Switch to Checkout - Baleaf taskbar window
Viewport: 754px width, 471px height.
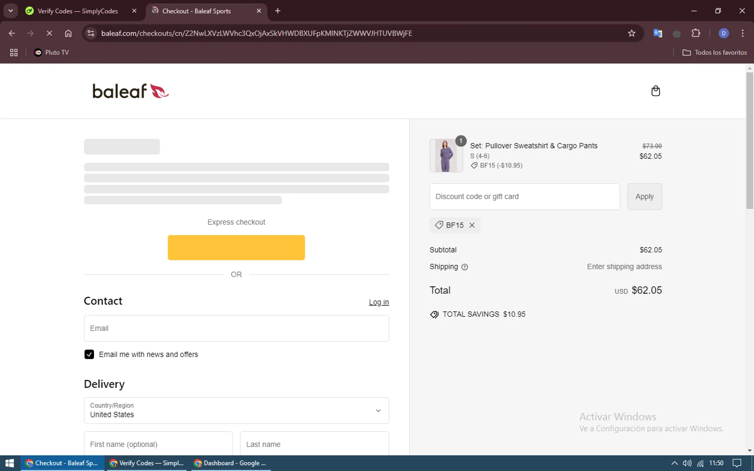pyautogui.click(x=62, y=463)
